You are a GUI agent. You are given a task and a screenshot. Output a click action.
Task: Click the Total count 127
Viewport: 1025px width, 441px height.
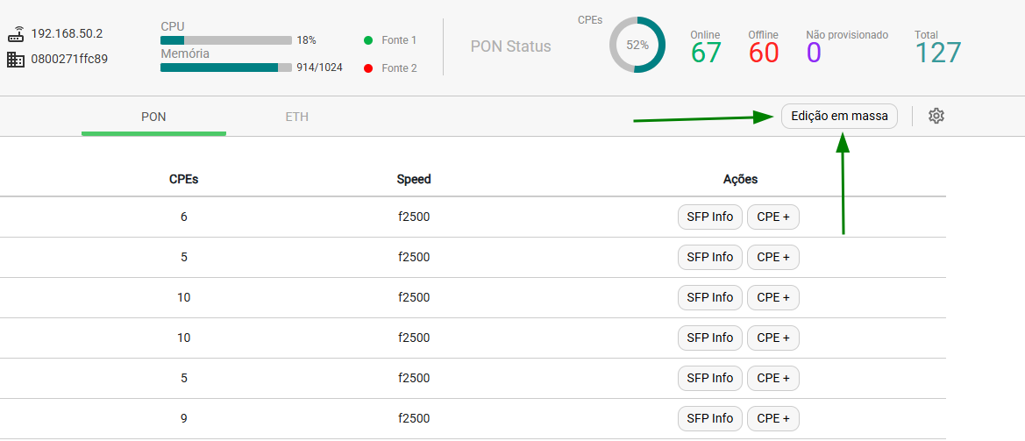pos(938,53)
